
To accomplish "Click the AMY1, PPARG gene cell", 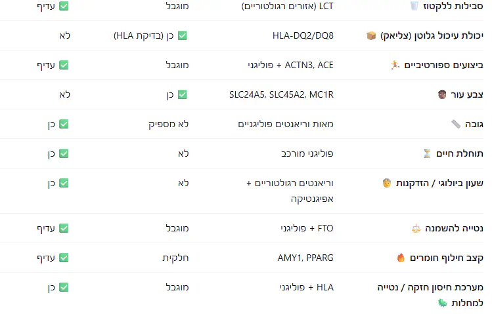I will coord(305,258).
